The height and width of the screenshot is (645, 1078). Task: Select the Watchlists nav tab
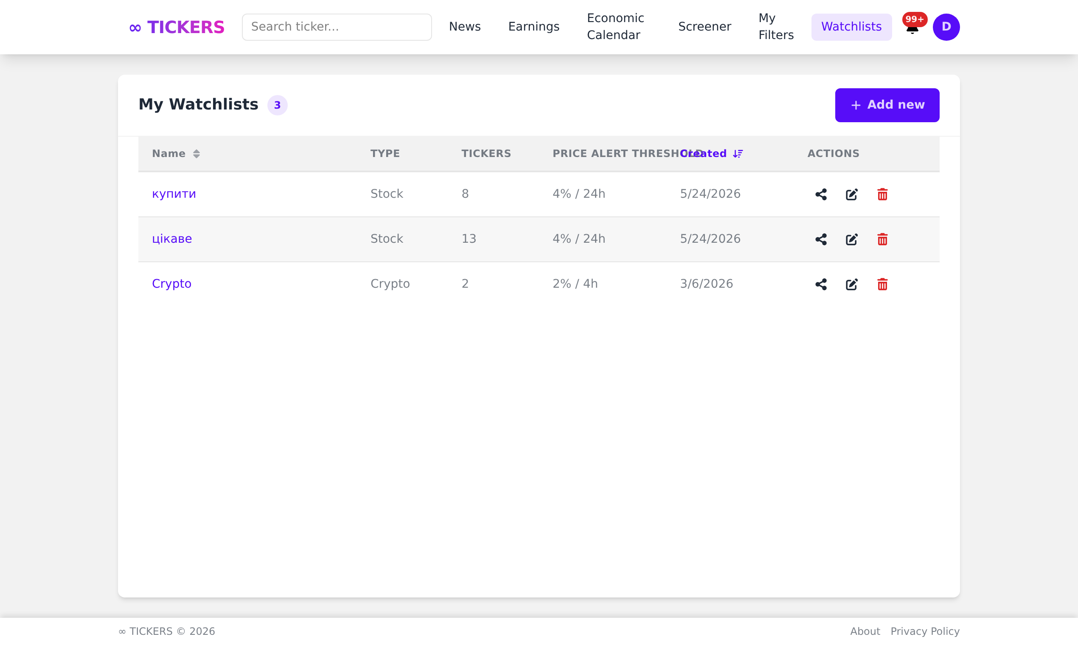pyautogui.click(x=851, y=27)
